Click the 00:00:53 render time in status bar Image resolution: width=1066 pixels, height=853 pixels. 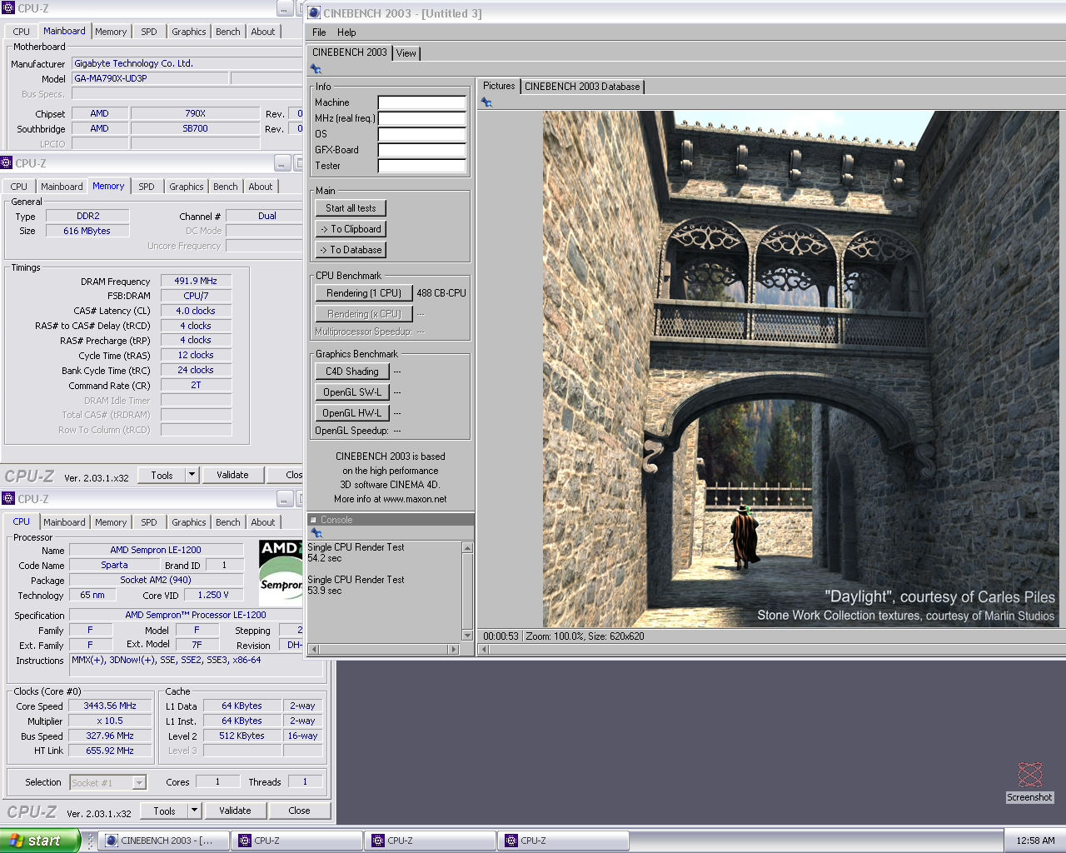click(x=501, y=636)
